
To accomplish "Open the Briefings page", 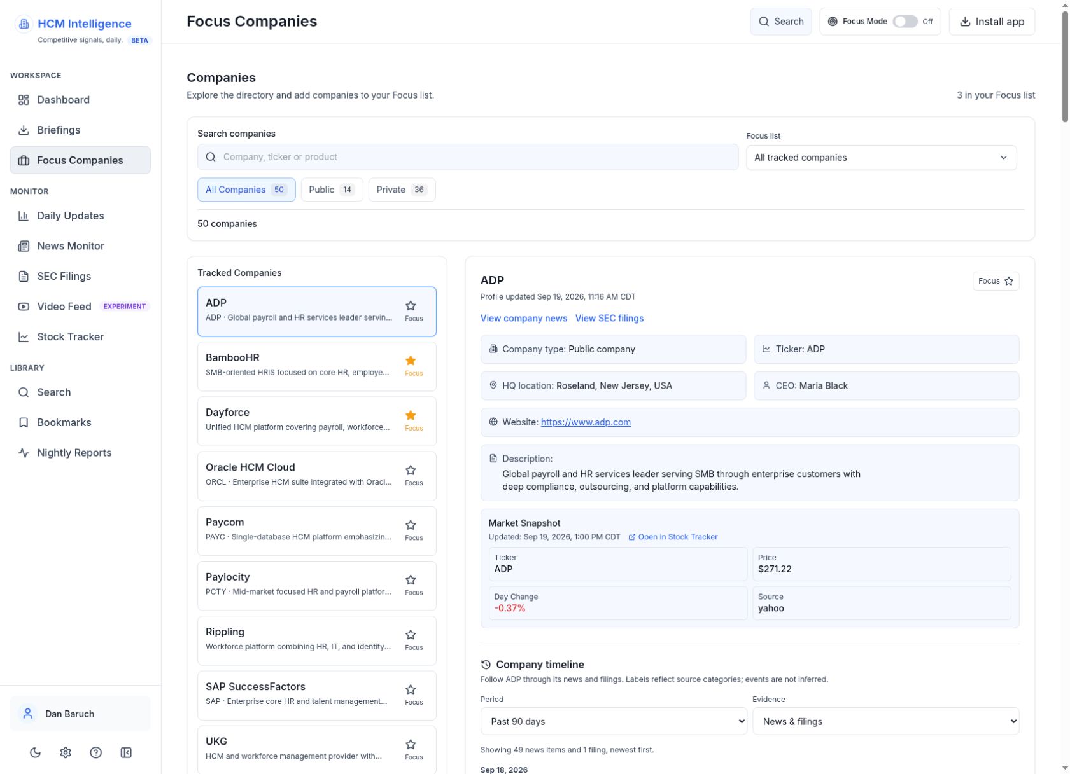I will (x=80, y=130).
